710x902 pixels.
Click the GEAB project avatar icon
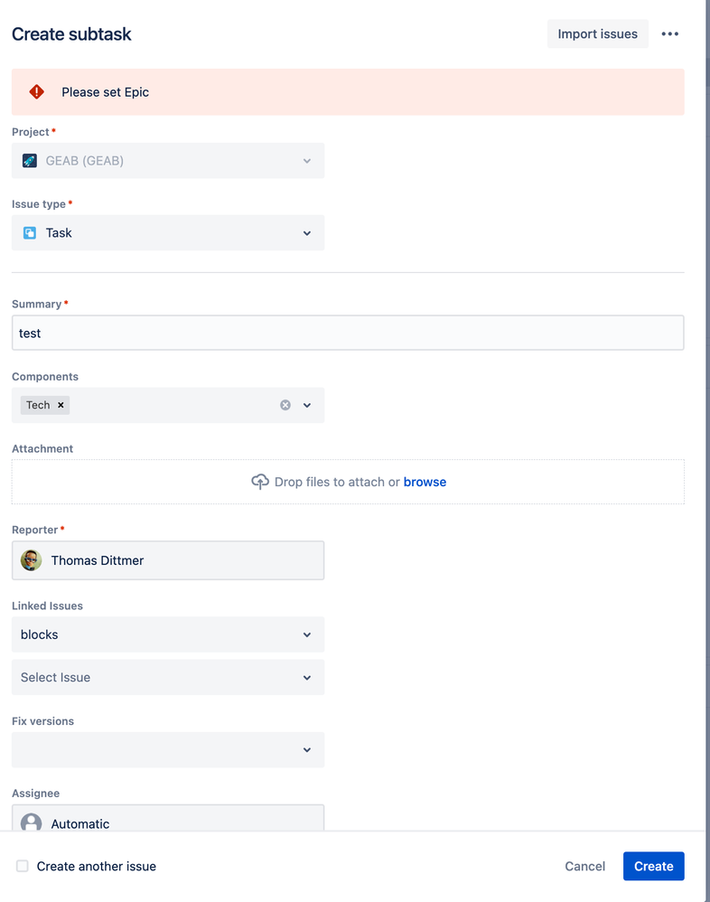(30, 159)
